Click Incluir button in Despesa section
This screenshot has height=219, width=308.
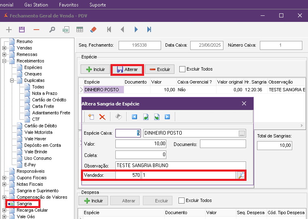coord(94,200)
